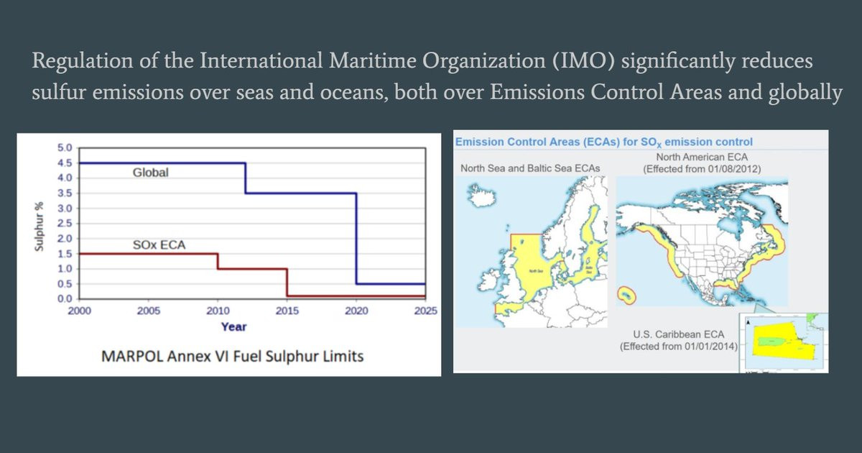Click the 2.5 value on sulphur axis

tap(65, 224)
